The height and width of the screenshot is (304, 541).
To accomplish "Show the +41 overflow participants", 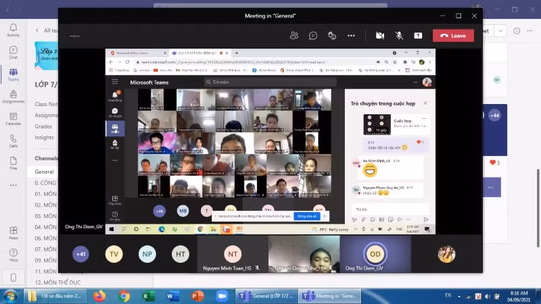I will coord(81,254).
